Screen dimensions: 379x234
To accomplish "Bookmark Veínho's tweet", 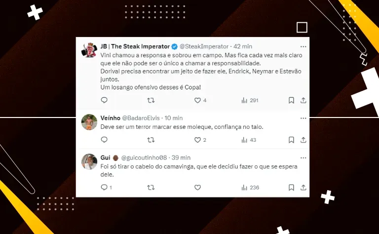I will coord(291,140).
